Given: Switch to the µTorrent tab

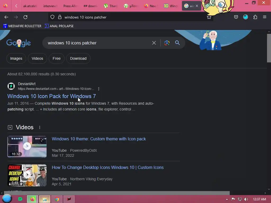Looking at the screenshot, I should [x=131, y=6].
